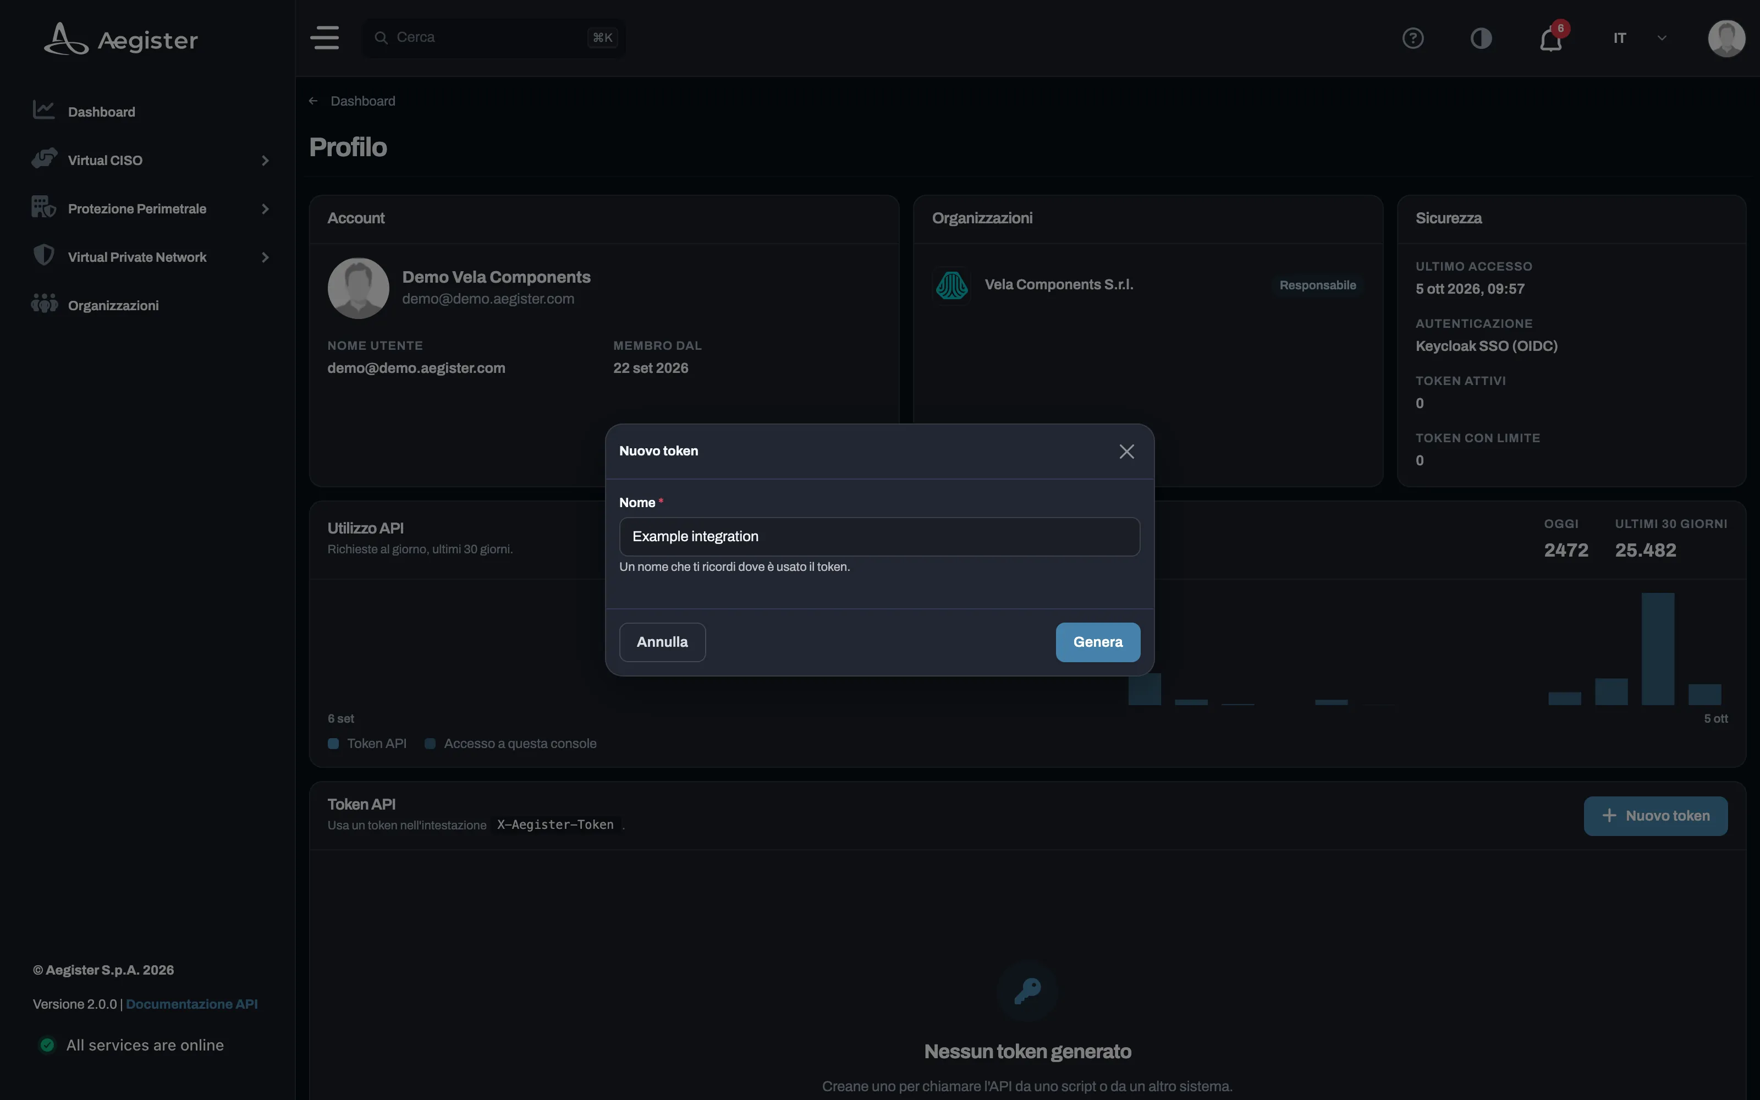Screen dimensions: 1760x1100
Task: Go to the Dashboard breadcrumb link
Action: (x=363, y=101)
